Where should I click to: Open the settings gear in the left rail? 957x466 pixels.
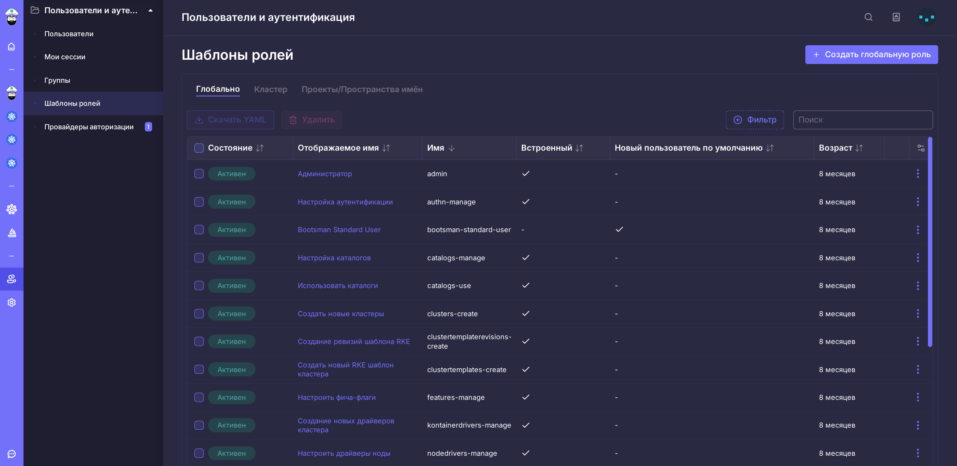click(12, 303)
